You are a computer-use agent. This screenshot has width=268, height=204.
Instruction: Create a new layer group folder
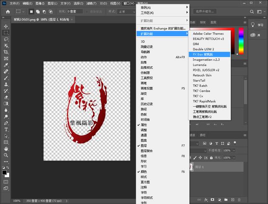(x=226, y=200)
